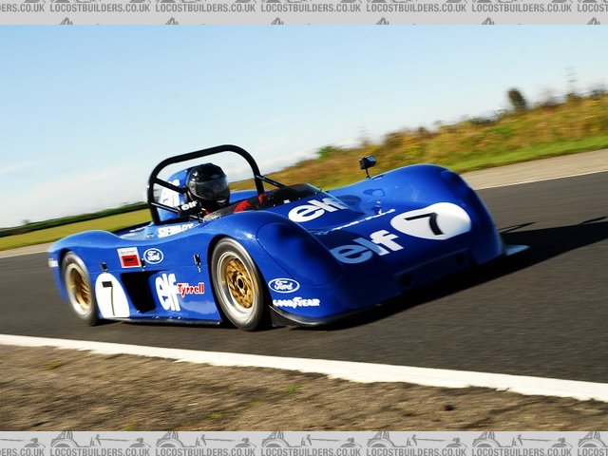The height and width of the screenshot is (456, 608).
Task: Click the driver's black helmet
Action: pyautogui.click(x=208, y=186)
